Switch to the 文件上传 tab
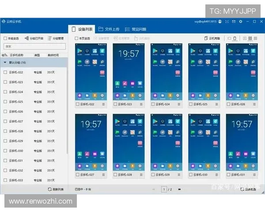This screenshot has width=265, height=212. click(x=109, y=29)
